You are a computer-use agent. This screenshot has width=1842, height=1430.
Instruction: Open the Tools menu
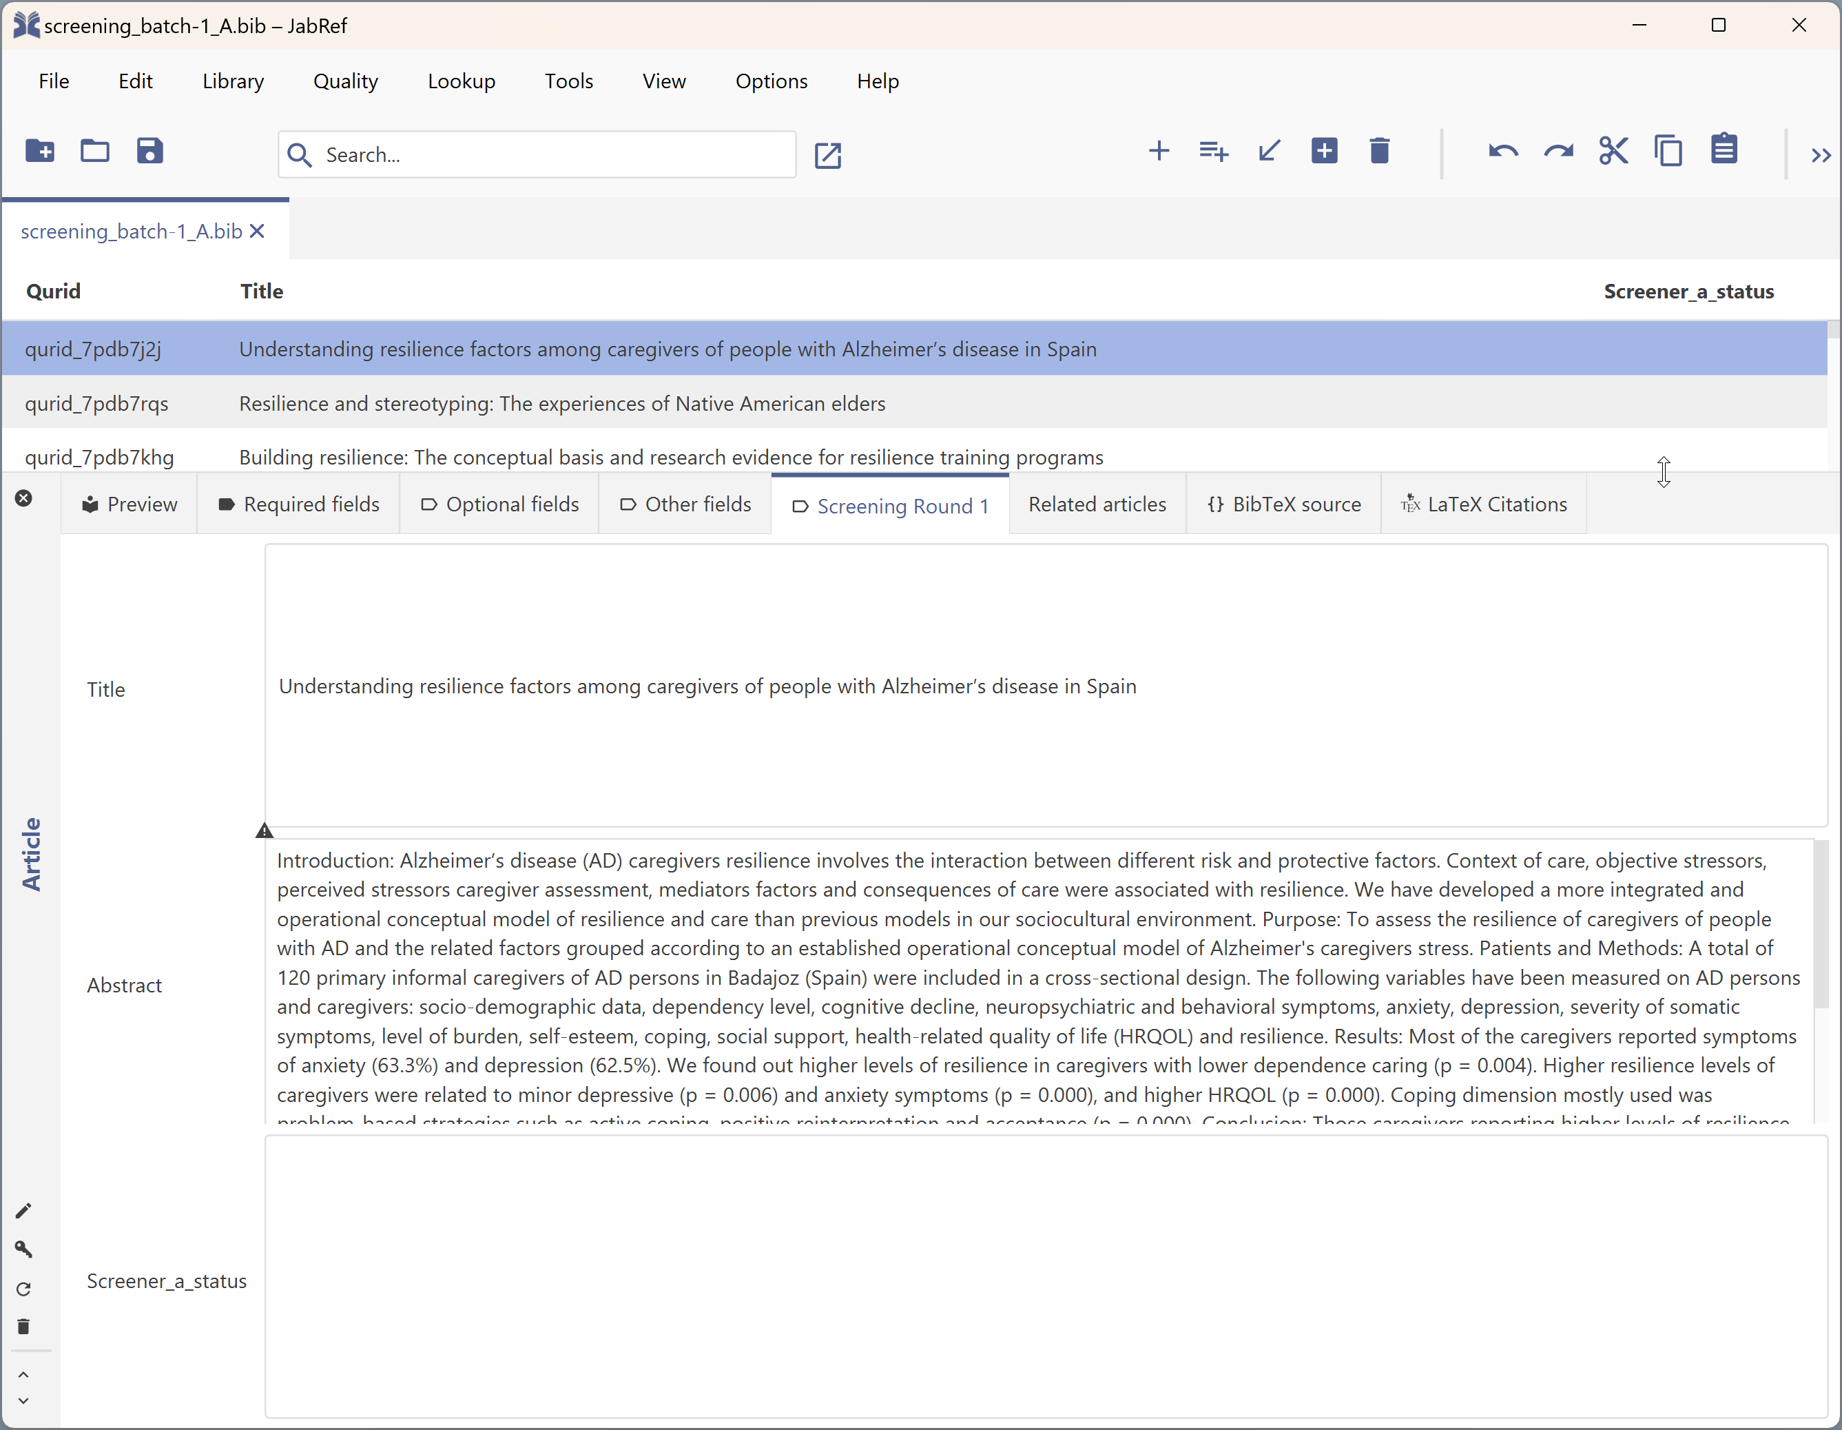pyautogui.click(x=569, y=81)
